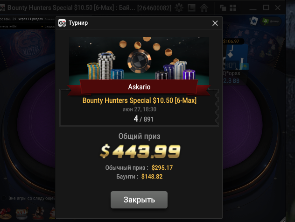Viewport: 295px width, 222px height.
Task: Open the roulette dice casino game icon
Action: coord(6,213)
